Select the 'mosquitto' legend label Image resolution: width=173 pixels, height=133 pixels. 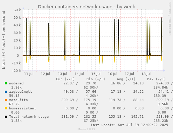18,100
